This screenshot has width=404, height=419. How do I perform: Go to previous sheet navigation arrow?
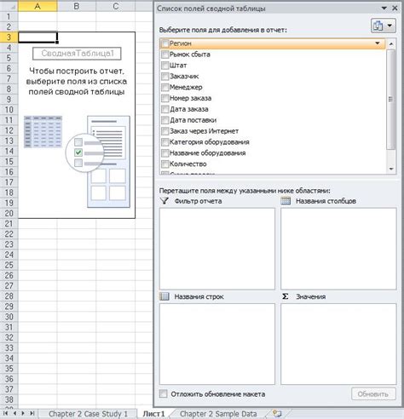tap(14, 413)
